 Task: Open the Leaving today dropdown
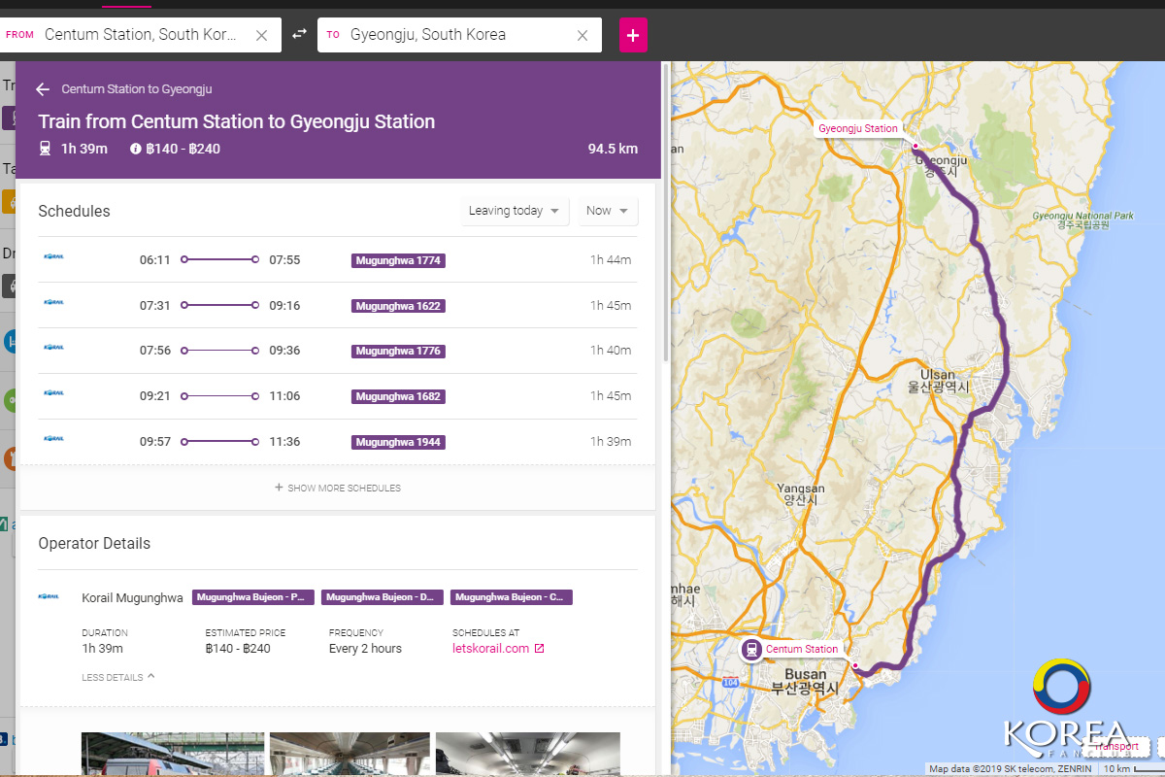tap(515, 211)
